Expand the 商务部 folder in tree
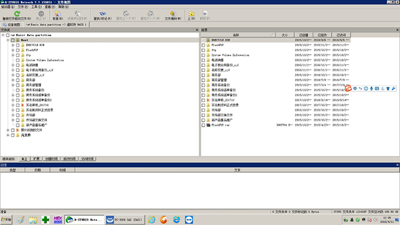Screen dimensions: 400x225 tap(13, 80)
